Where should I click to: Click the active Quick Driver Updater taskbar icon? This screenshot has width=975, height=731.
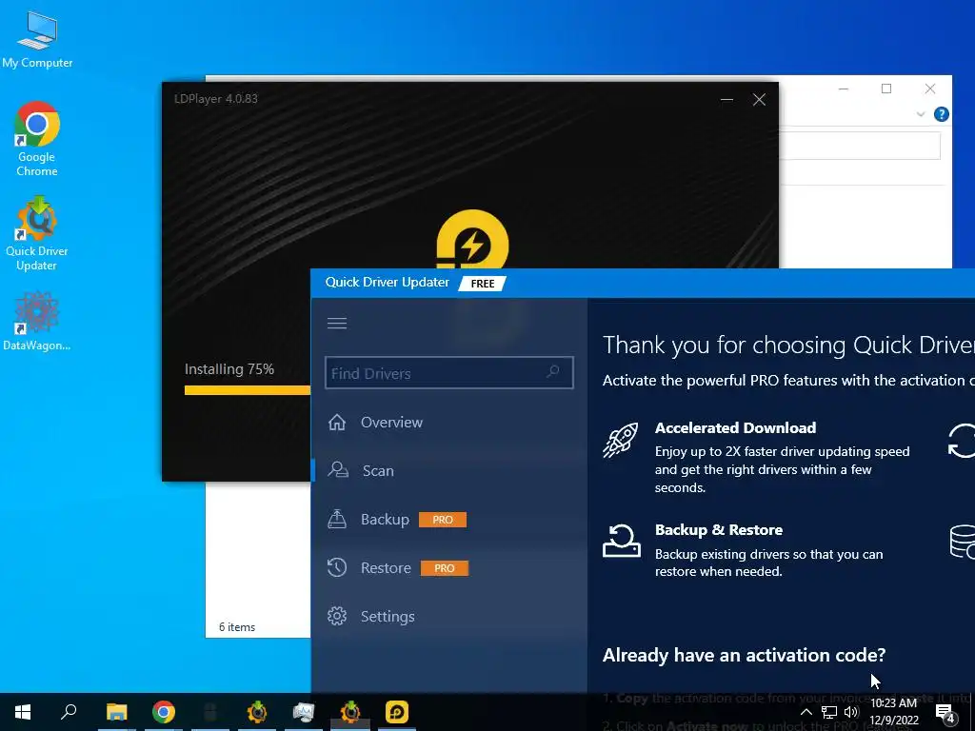[350, 712]
